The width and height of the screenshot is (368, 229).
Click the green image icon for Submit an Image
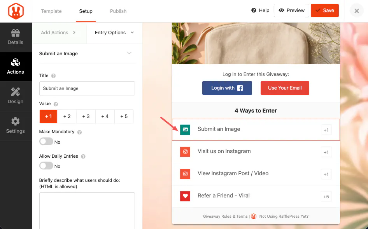click(185, 130)
